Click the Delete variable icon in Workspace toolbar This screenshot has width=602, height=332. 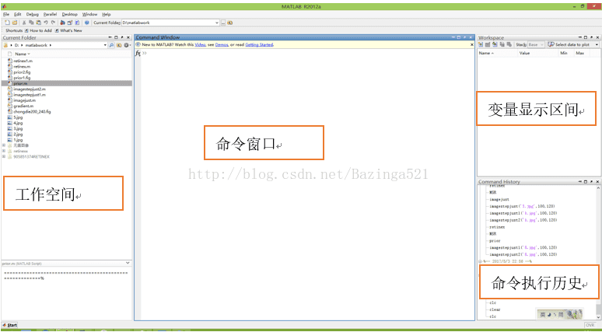[509, 44]
